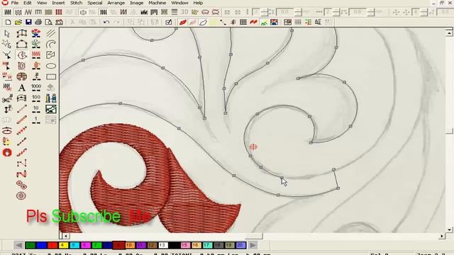Viewport: 454px width, 255px height.
Task: Click the Print icon
Action: point(38,22)
